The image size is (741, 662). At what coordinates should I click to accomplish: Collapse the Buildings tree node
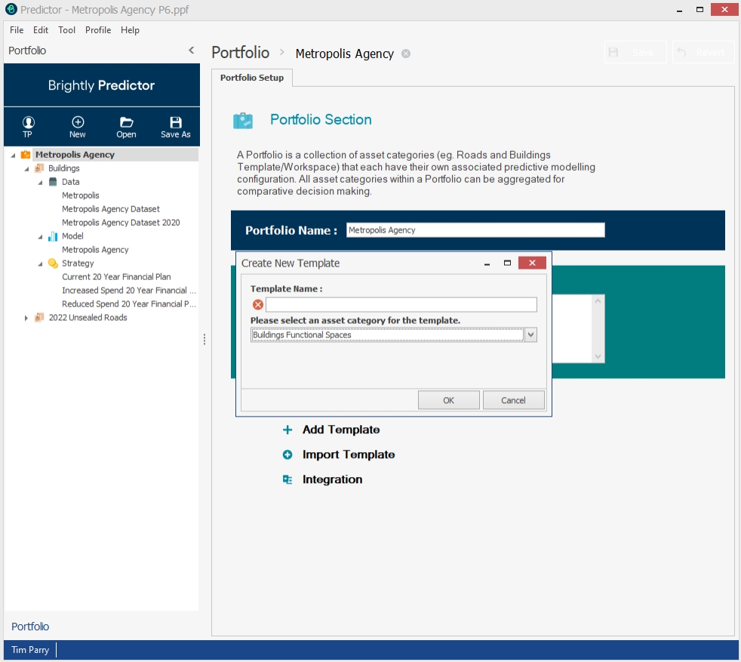[x=28, y=168]
